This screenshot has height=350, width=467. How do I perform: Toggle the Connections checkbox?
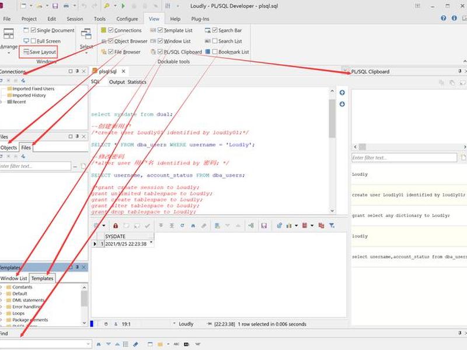tap(111, 30)
